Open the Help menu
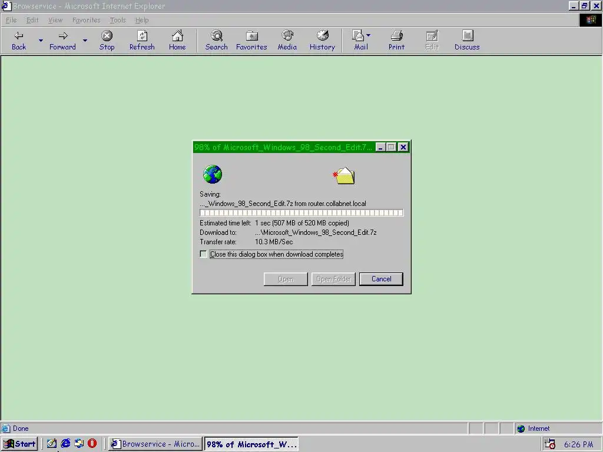 point(142,20)
